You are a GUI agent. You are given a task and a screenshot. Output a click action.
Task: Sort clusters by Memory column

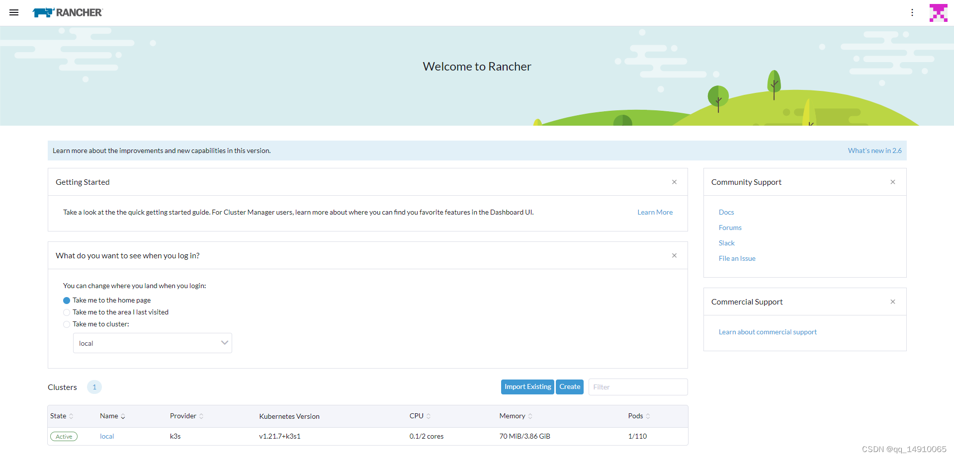point(516,416)
